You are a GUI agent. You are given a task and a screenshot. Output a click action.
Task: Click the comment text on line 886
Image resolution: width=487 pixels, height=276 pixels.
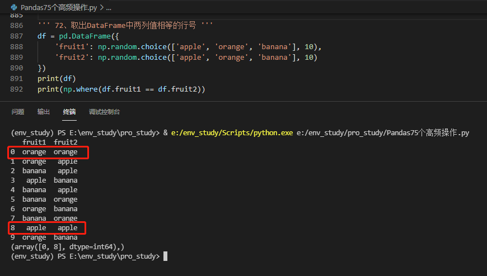(125, 26)
